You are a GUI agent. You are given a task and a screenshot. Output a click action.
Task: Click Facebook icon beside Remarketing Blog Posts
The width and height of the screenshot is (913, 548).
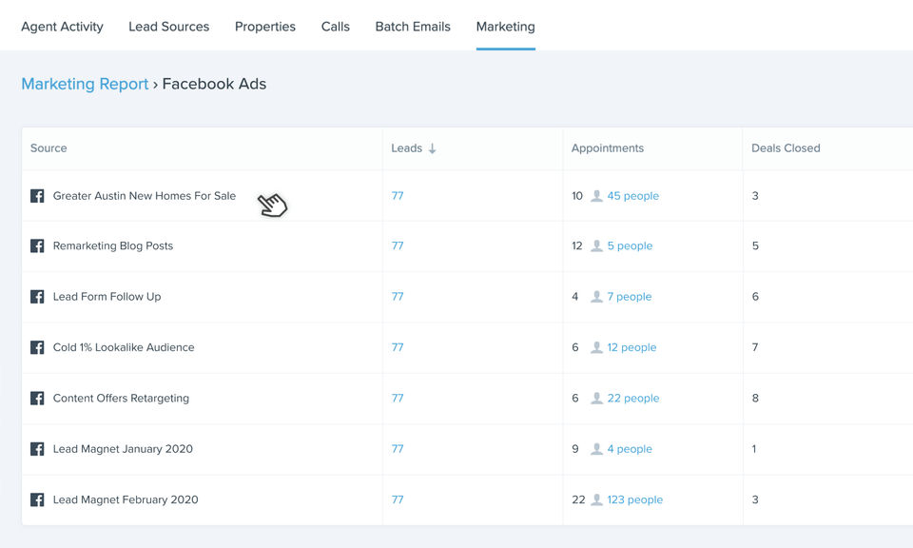(37, 246)
